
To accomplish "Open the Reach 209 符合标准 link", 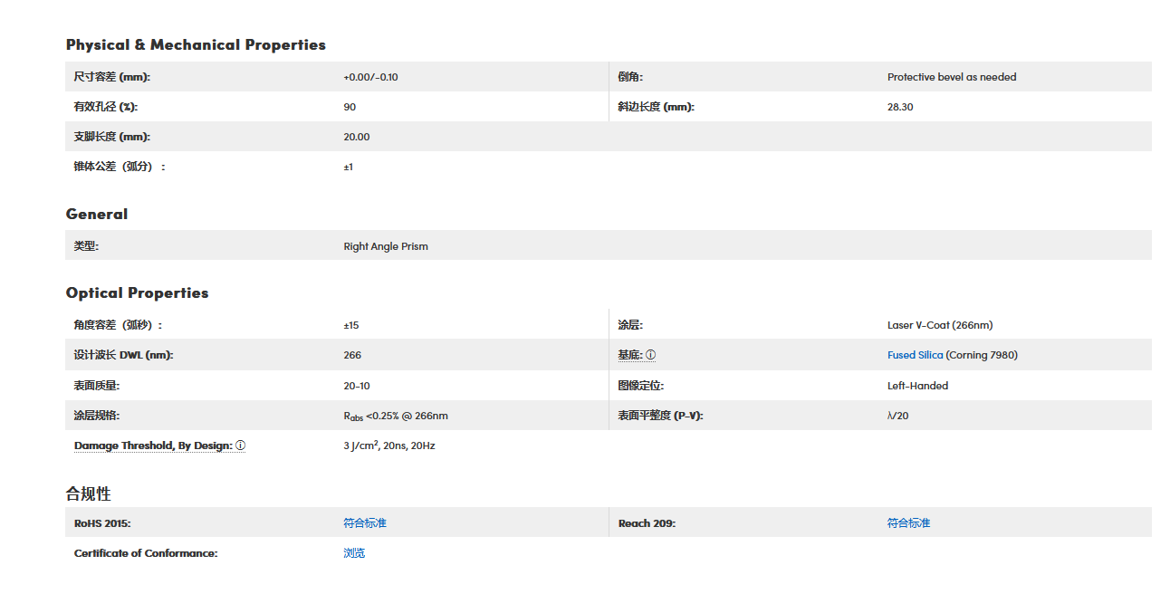I will tap(908, 523).
